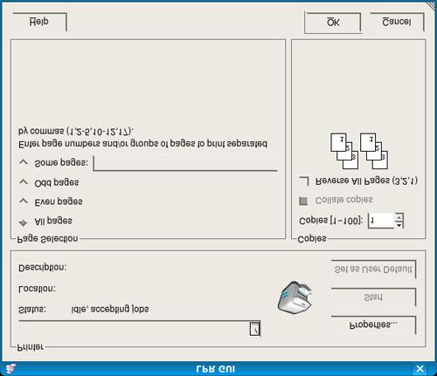Focus the Some pages text field
Screen dimensions: 437x376
point(185,163)
